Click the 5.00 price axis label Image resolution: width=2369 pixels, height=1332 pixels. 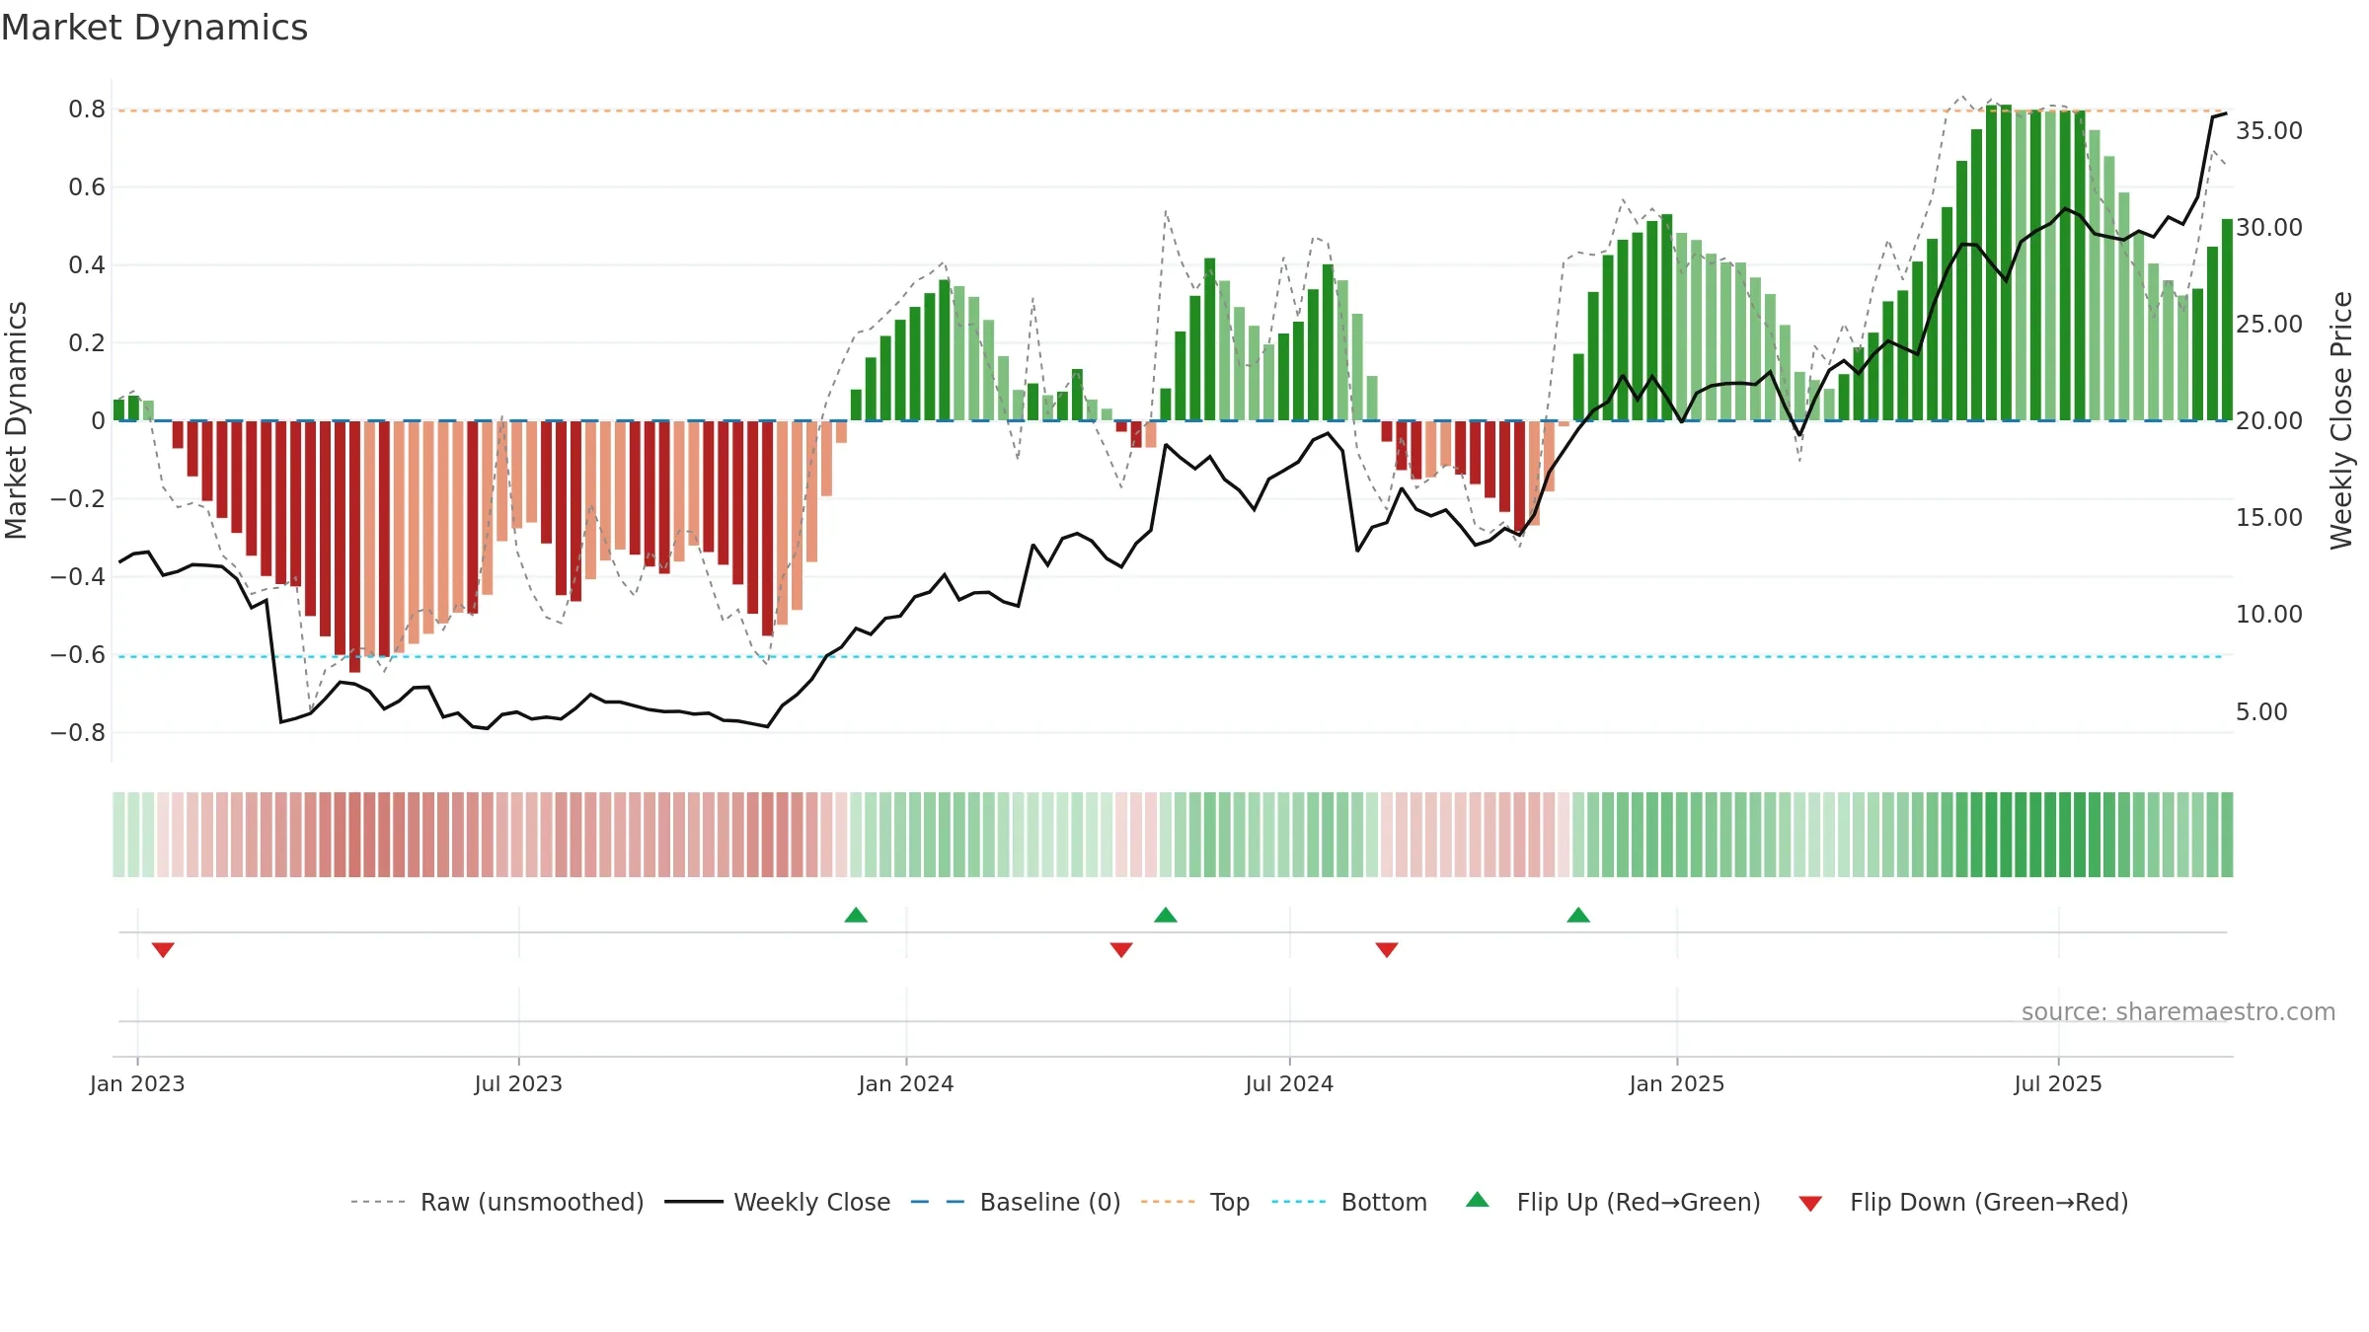click(x=2261, y=712)
